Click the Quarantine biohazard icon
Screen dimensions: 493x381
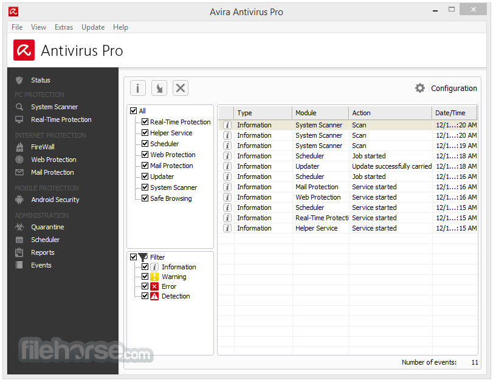pos(19,226)
